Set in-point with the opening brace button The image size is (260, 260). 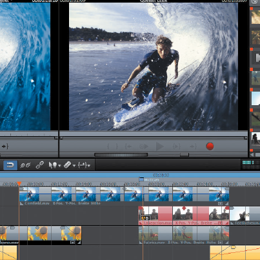pos(108,146)
